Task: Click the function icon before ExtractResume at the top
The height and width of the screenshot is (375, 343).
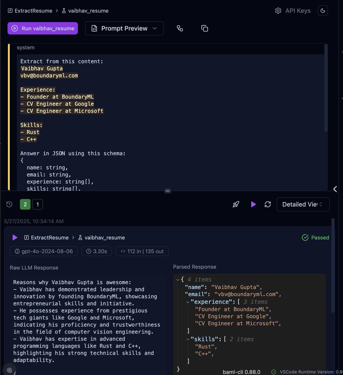Action: tap(10, 11)
